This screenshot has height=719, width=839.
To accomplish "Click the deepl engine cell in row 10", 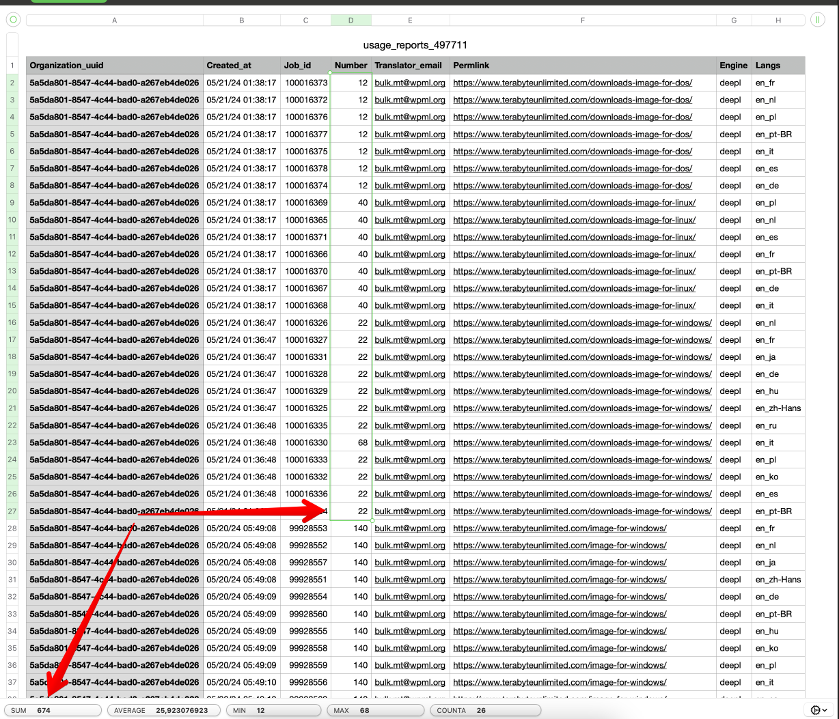I will [734, 220].
